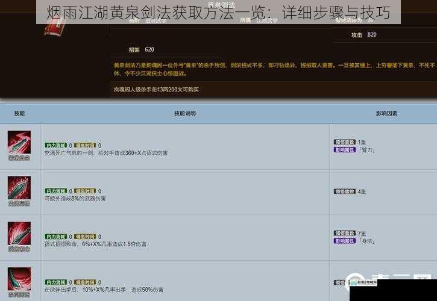Click the description 可额外造成8%的武器伤害

[x=75, y=199]
